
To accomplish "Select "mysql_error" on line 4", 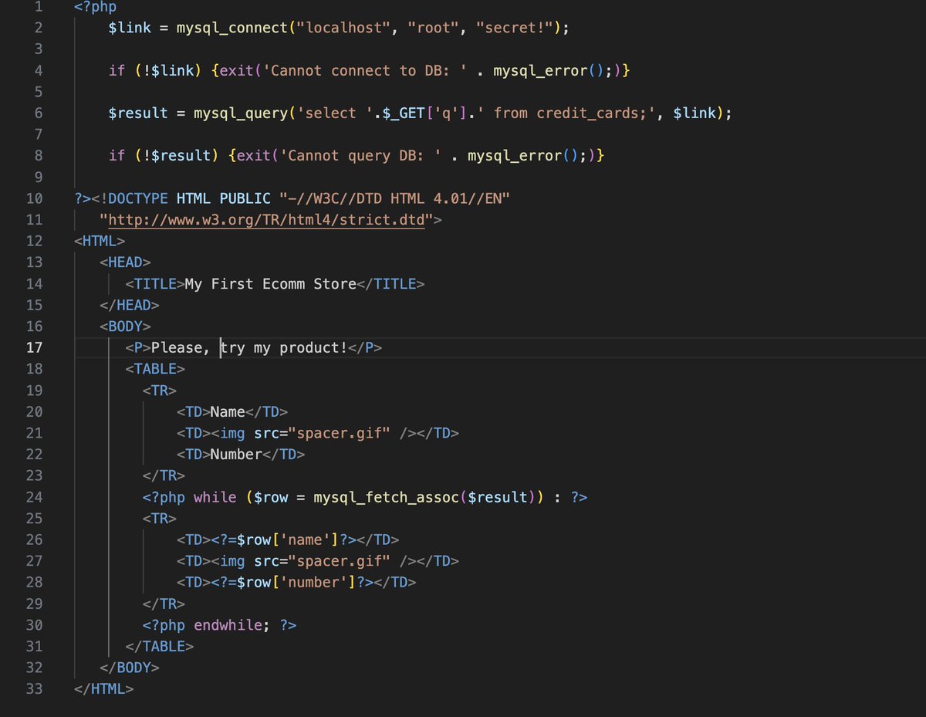I will click(539, 70).
